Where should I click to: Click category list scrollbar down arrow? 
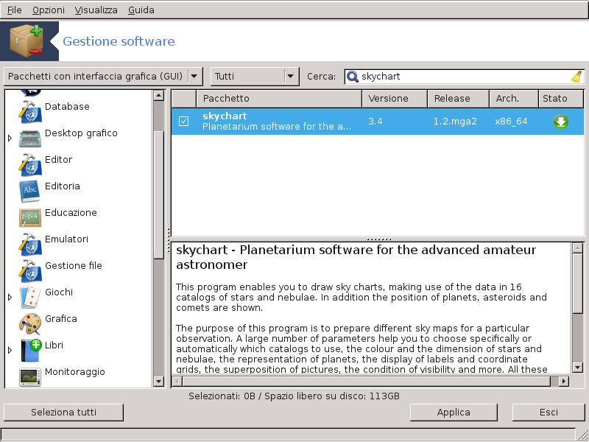click(x=159, y=382)
